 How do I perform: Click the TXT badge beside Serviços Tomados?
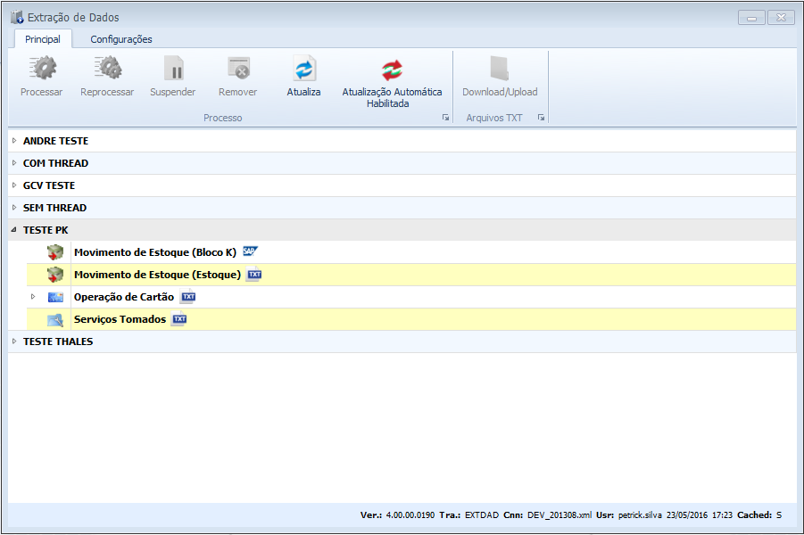pos(179,319)
